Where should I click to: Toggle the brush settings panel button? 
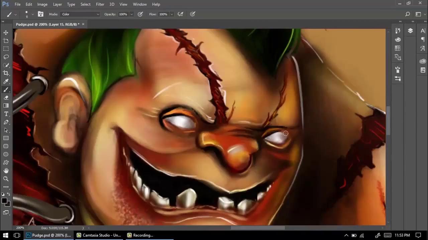(x=40, y=14)
